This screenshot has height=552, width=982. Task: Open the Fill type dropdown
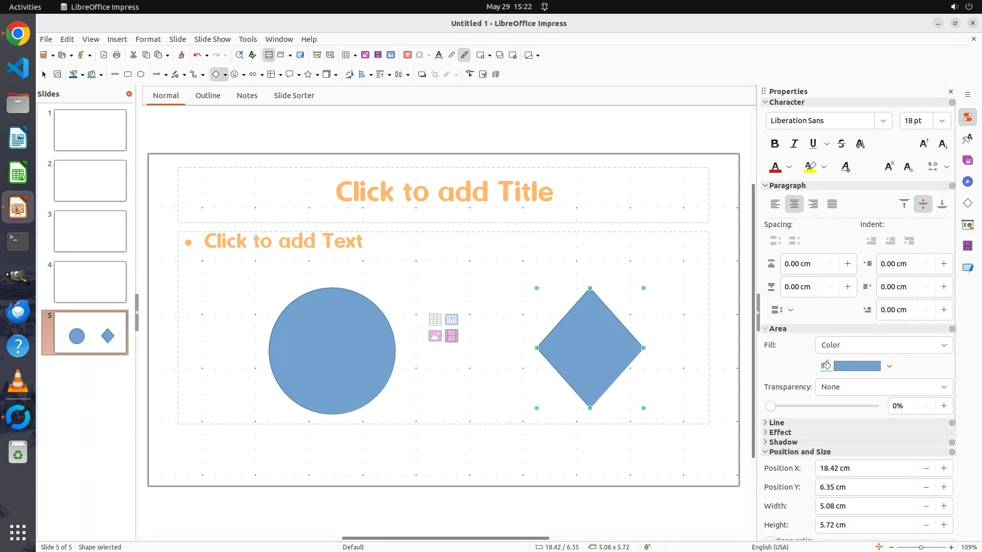883,345
